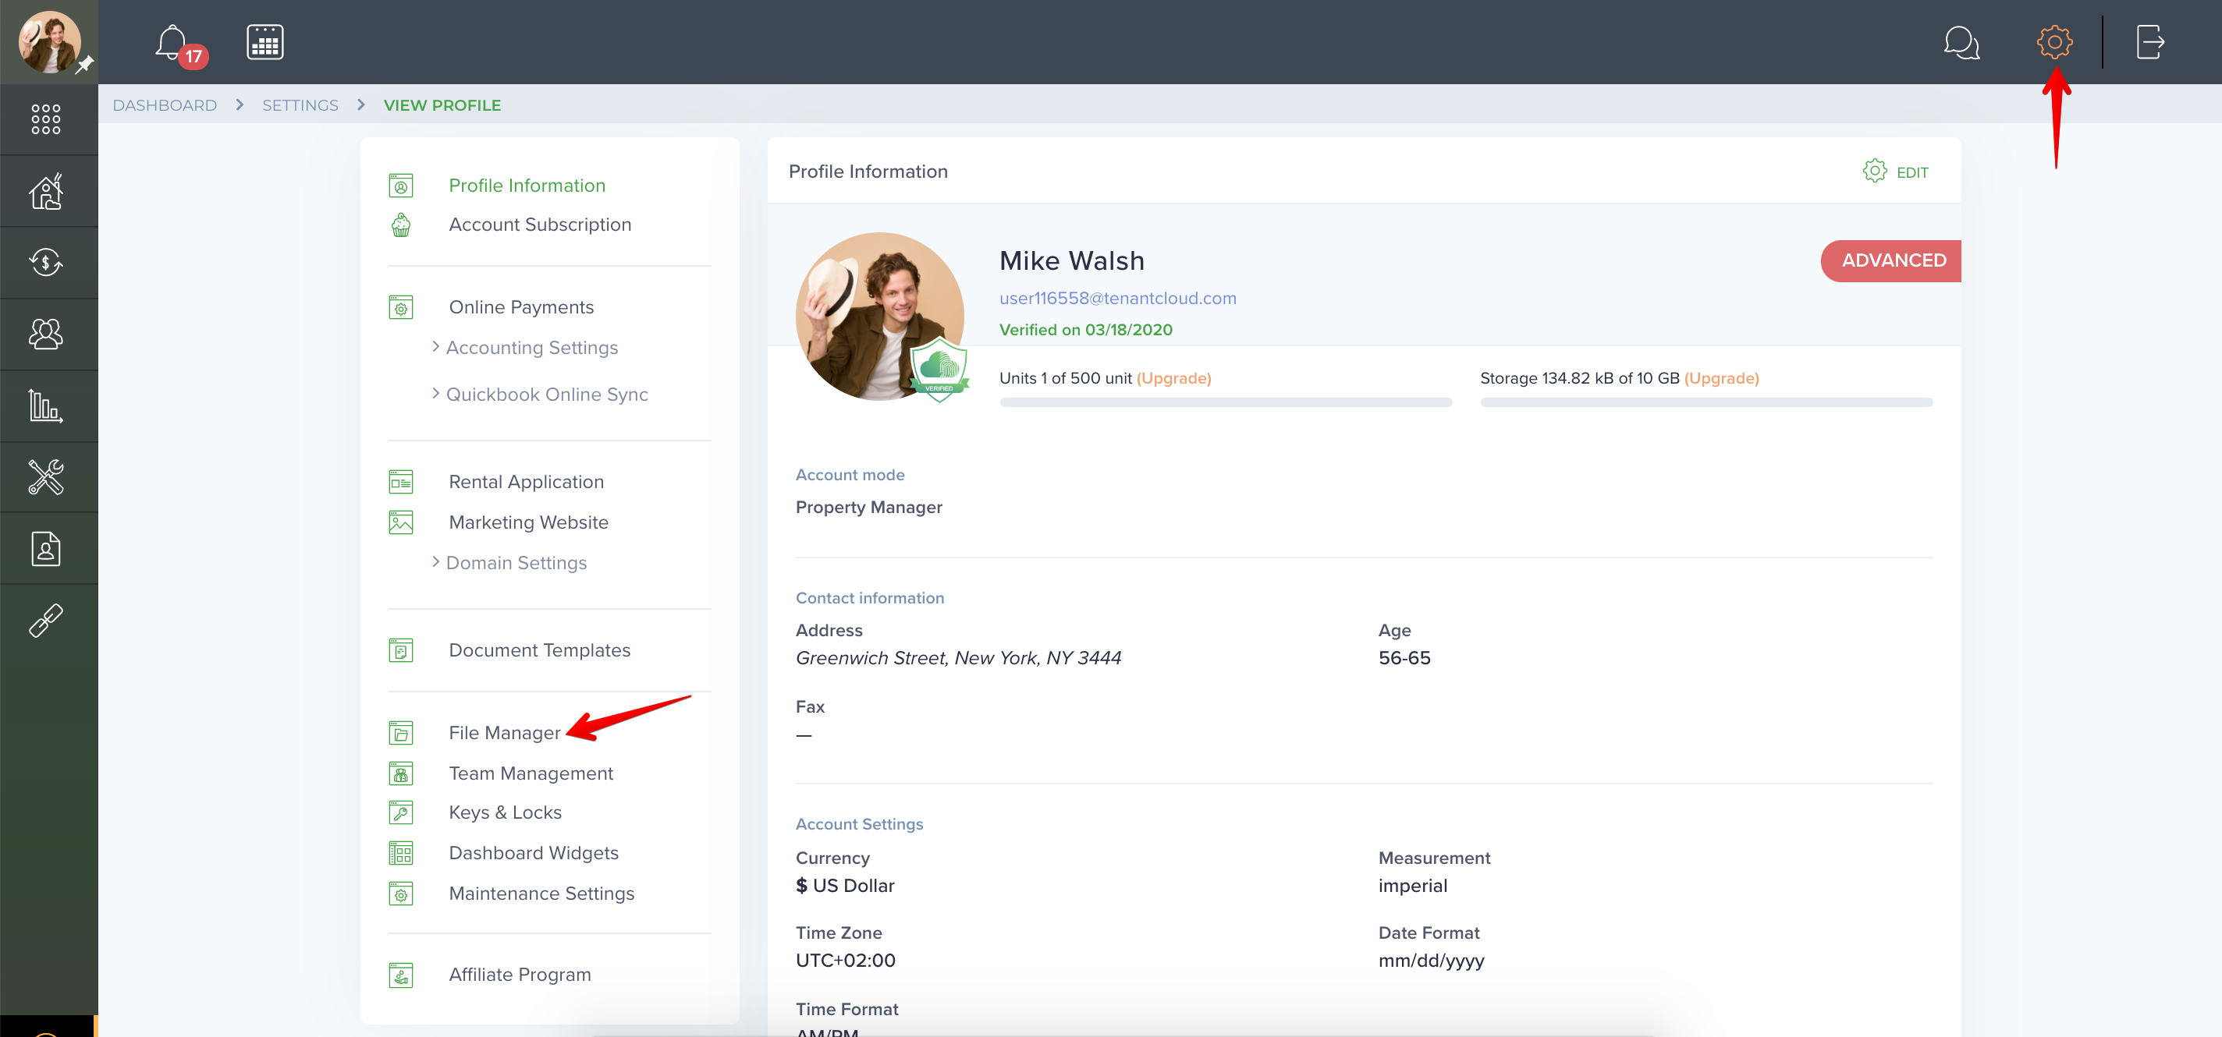This screenshot has width=2222, height=1037.
Task: Click the Affiliate Program icon
Action: (x=401, y=975)
